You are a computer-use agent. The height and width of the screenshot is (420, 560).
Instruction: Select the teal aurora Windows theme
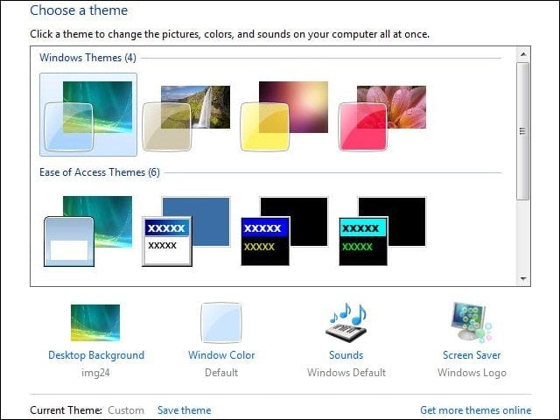point(88,115)
